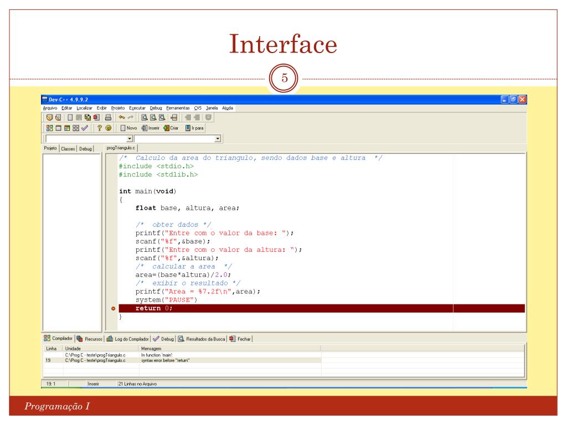Image resolution: width=567 pixels, height=425 pixels.
Task: Open the left class browser dropdown arrow
Action: (130, 139)
